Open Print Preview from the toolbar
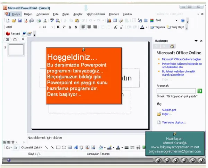The image size is (208, 168). (x=45, y=20)
